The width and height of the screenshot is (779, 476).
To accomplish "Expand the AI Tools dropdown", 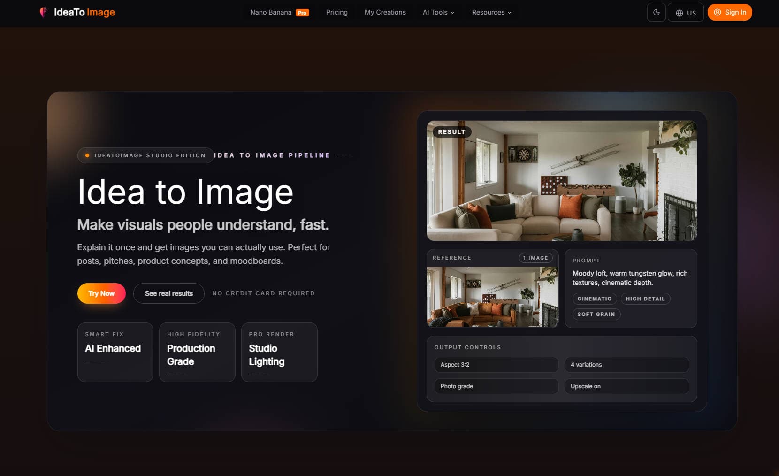I will pos(438,12).
